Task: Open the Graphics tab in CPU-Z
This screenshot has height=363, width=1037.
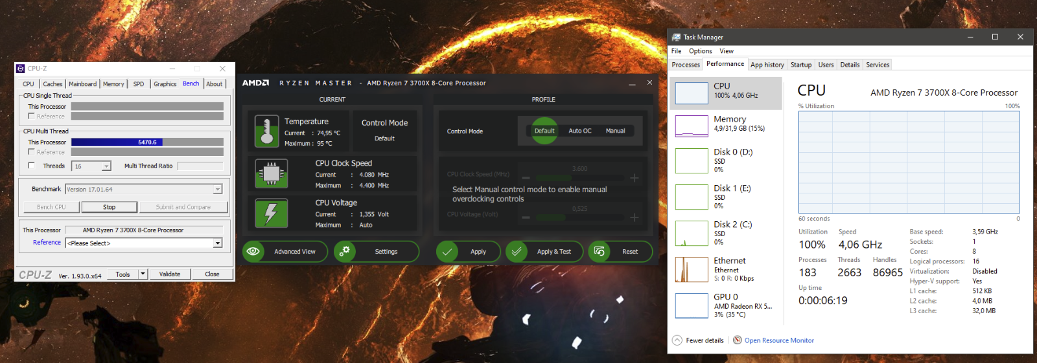Action: click(x=165, y=84)
